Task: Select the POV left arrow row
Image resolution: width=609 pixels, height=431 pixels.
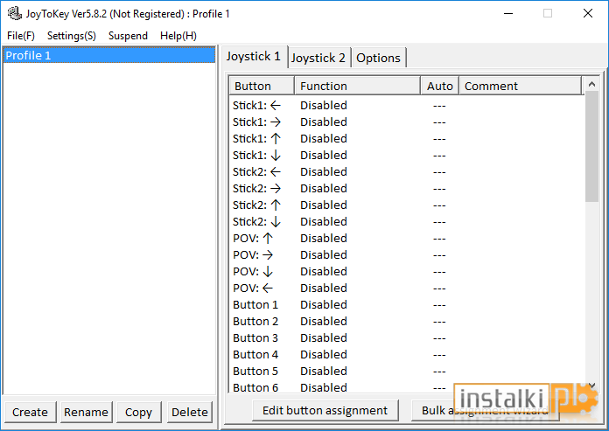Action: tap(406, 288)
